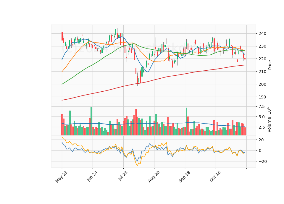Click the tall green volume bar after Sep 18
Viewport: 284px width, 204px height.
[x=187, y=122]
